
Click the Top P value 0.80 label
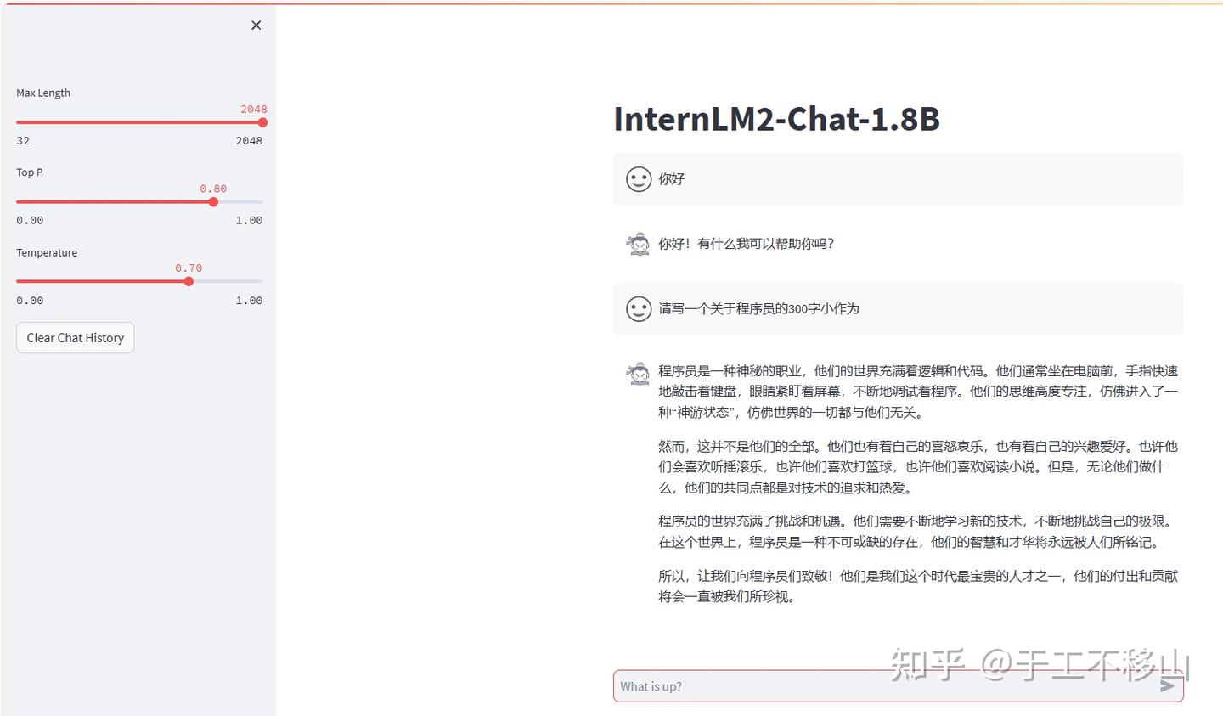coord(212,189)
